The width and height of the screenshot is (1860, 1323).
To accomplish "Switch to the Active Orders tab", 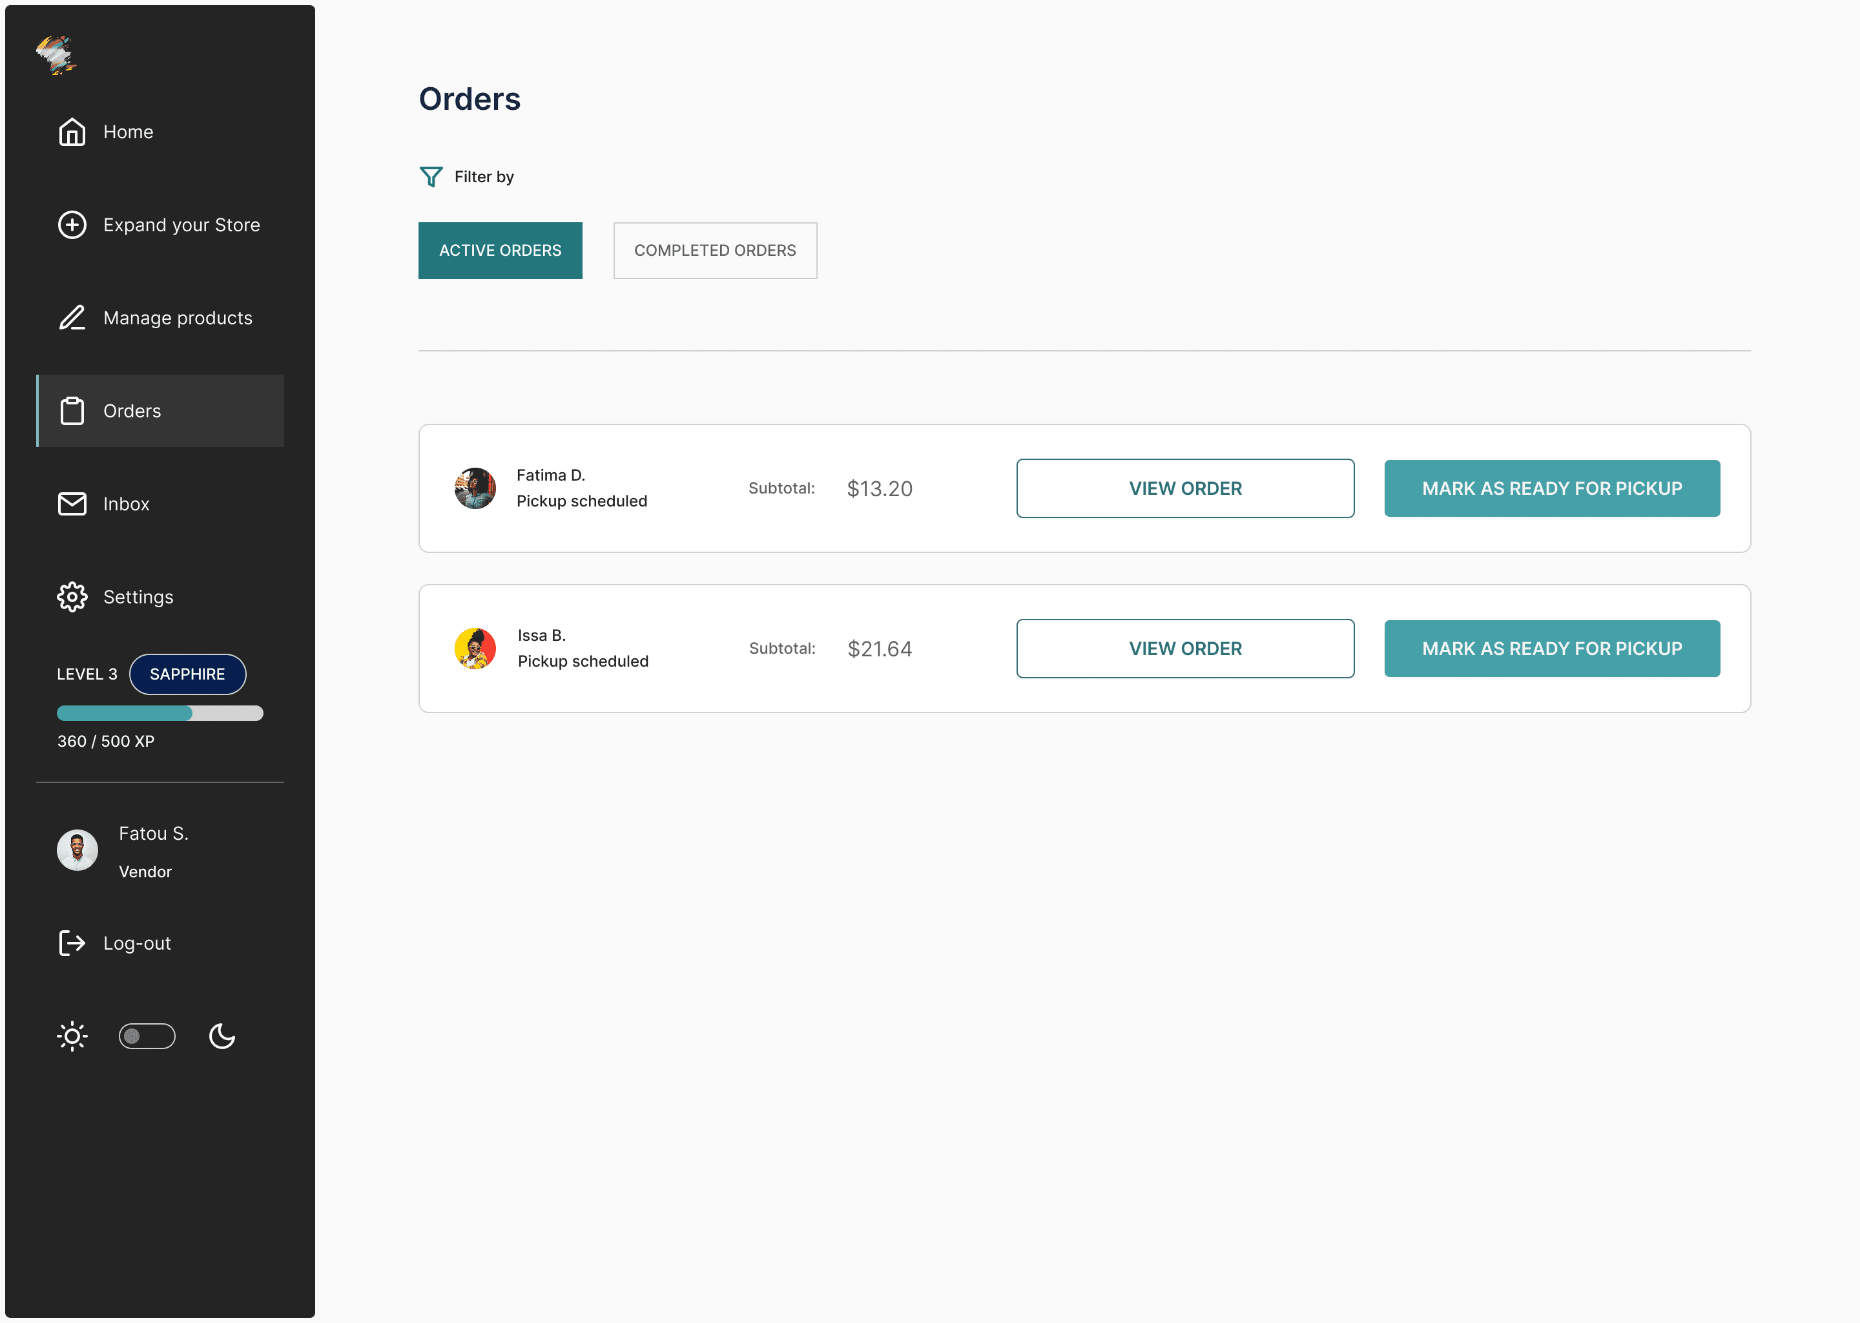I will pyautogui.click(x=500, y=250).
